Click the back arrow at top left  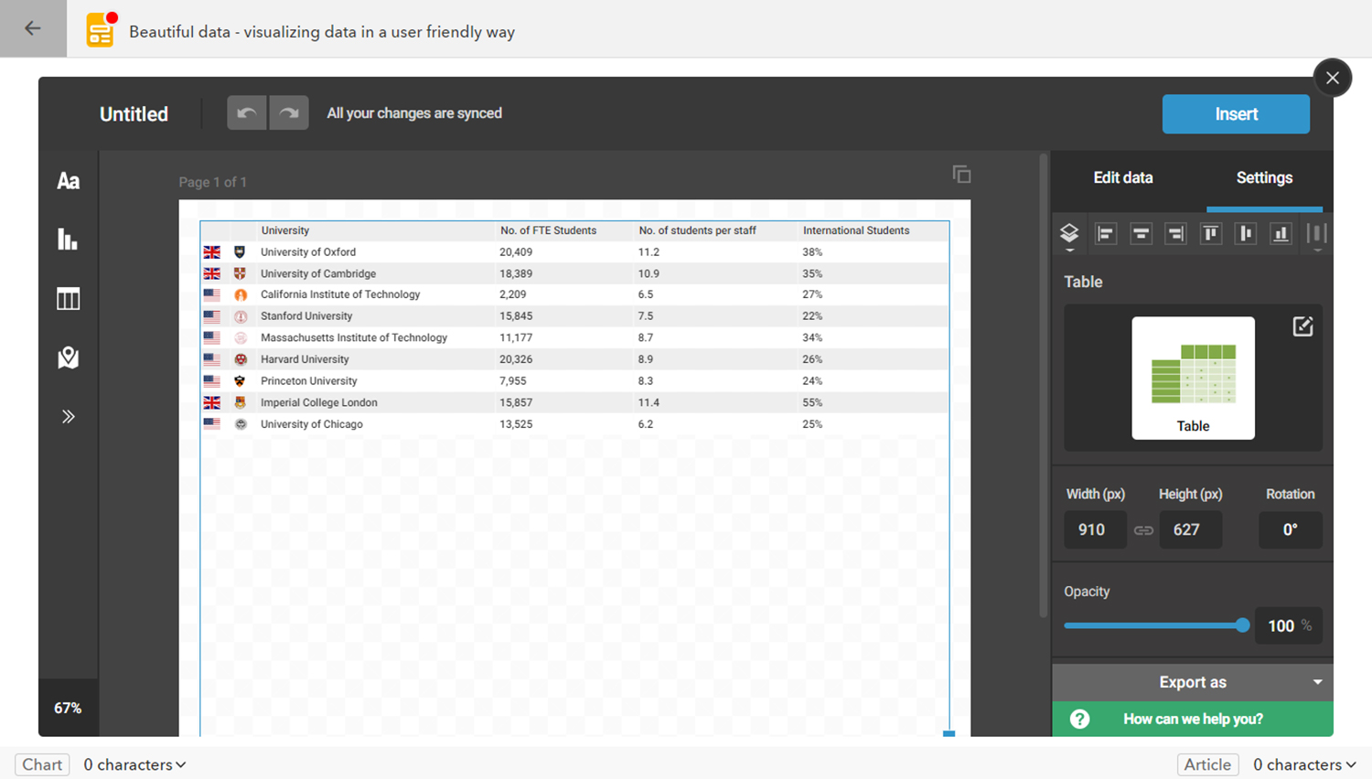[33, 28]
